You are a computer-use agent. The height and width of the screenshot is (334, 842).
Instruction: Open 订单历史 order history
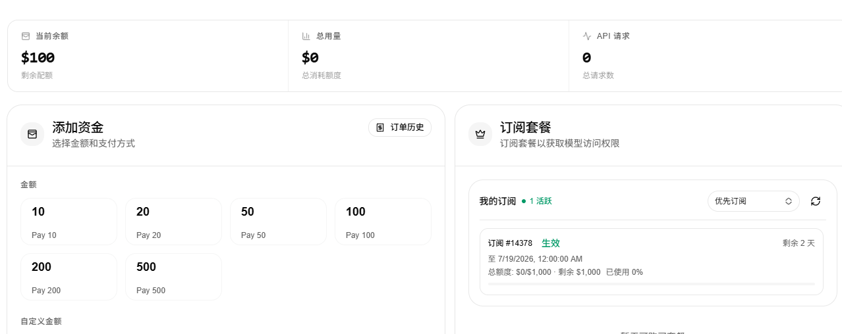[x=400, y=128]
